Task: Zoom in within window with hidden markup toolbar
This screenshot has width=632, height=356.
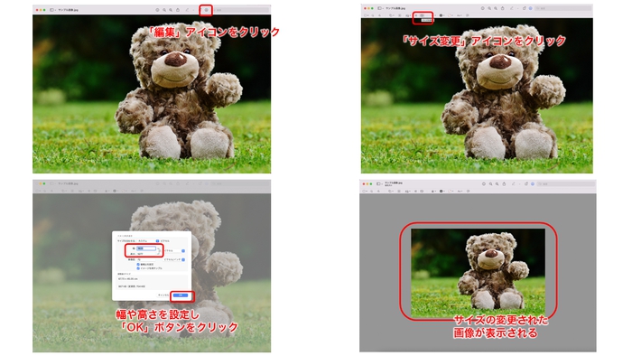Action: [171, 10]
